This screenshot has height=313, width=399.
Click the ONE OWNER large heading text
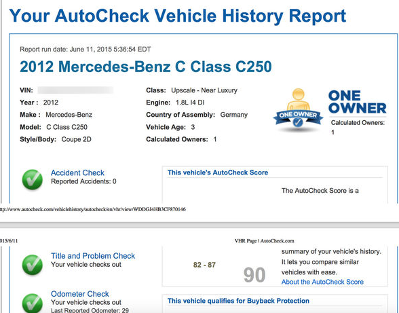coord(357,102)
